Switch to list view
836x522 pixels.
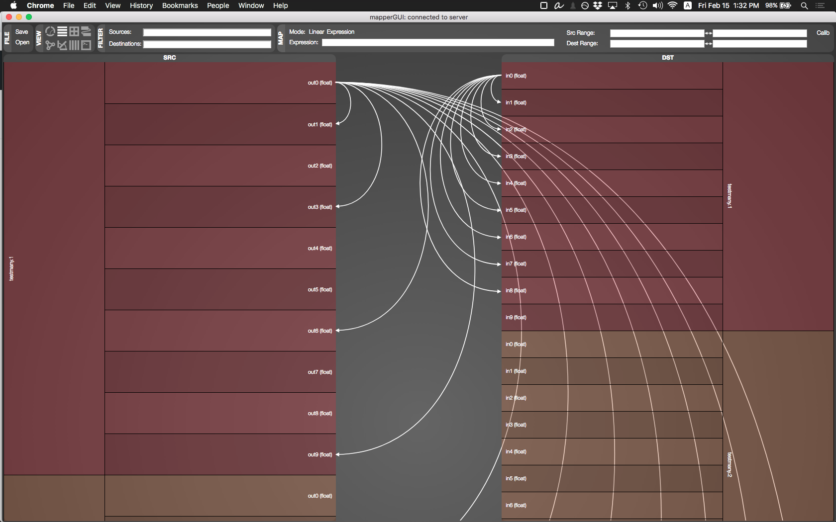62,31
